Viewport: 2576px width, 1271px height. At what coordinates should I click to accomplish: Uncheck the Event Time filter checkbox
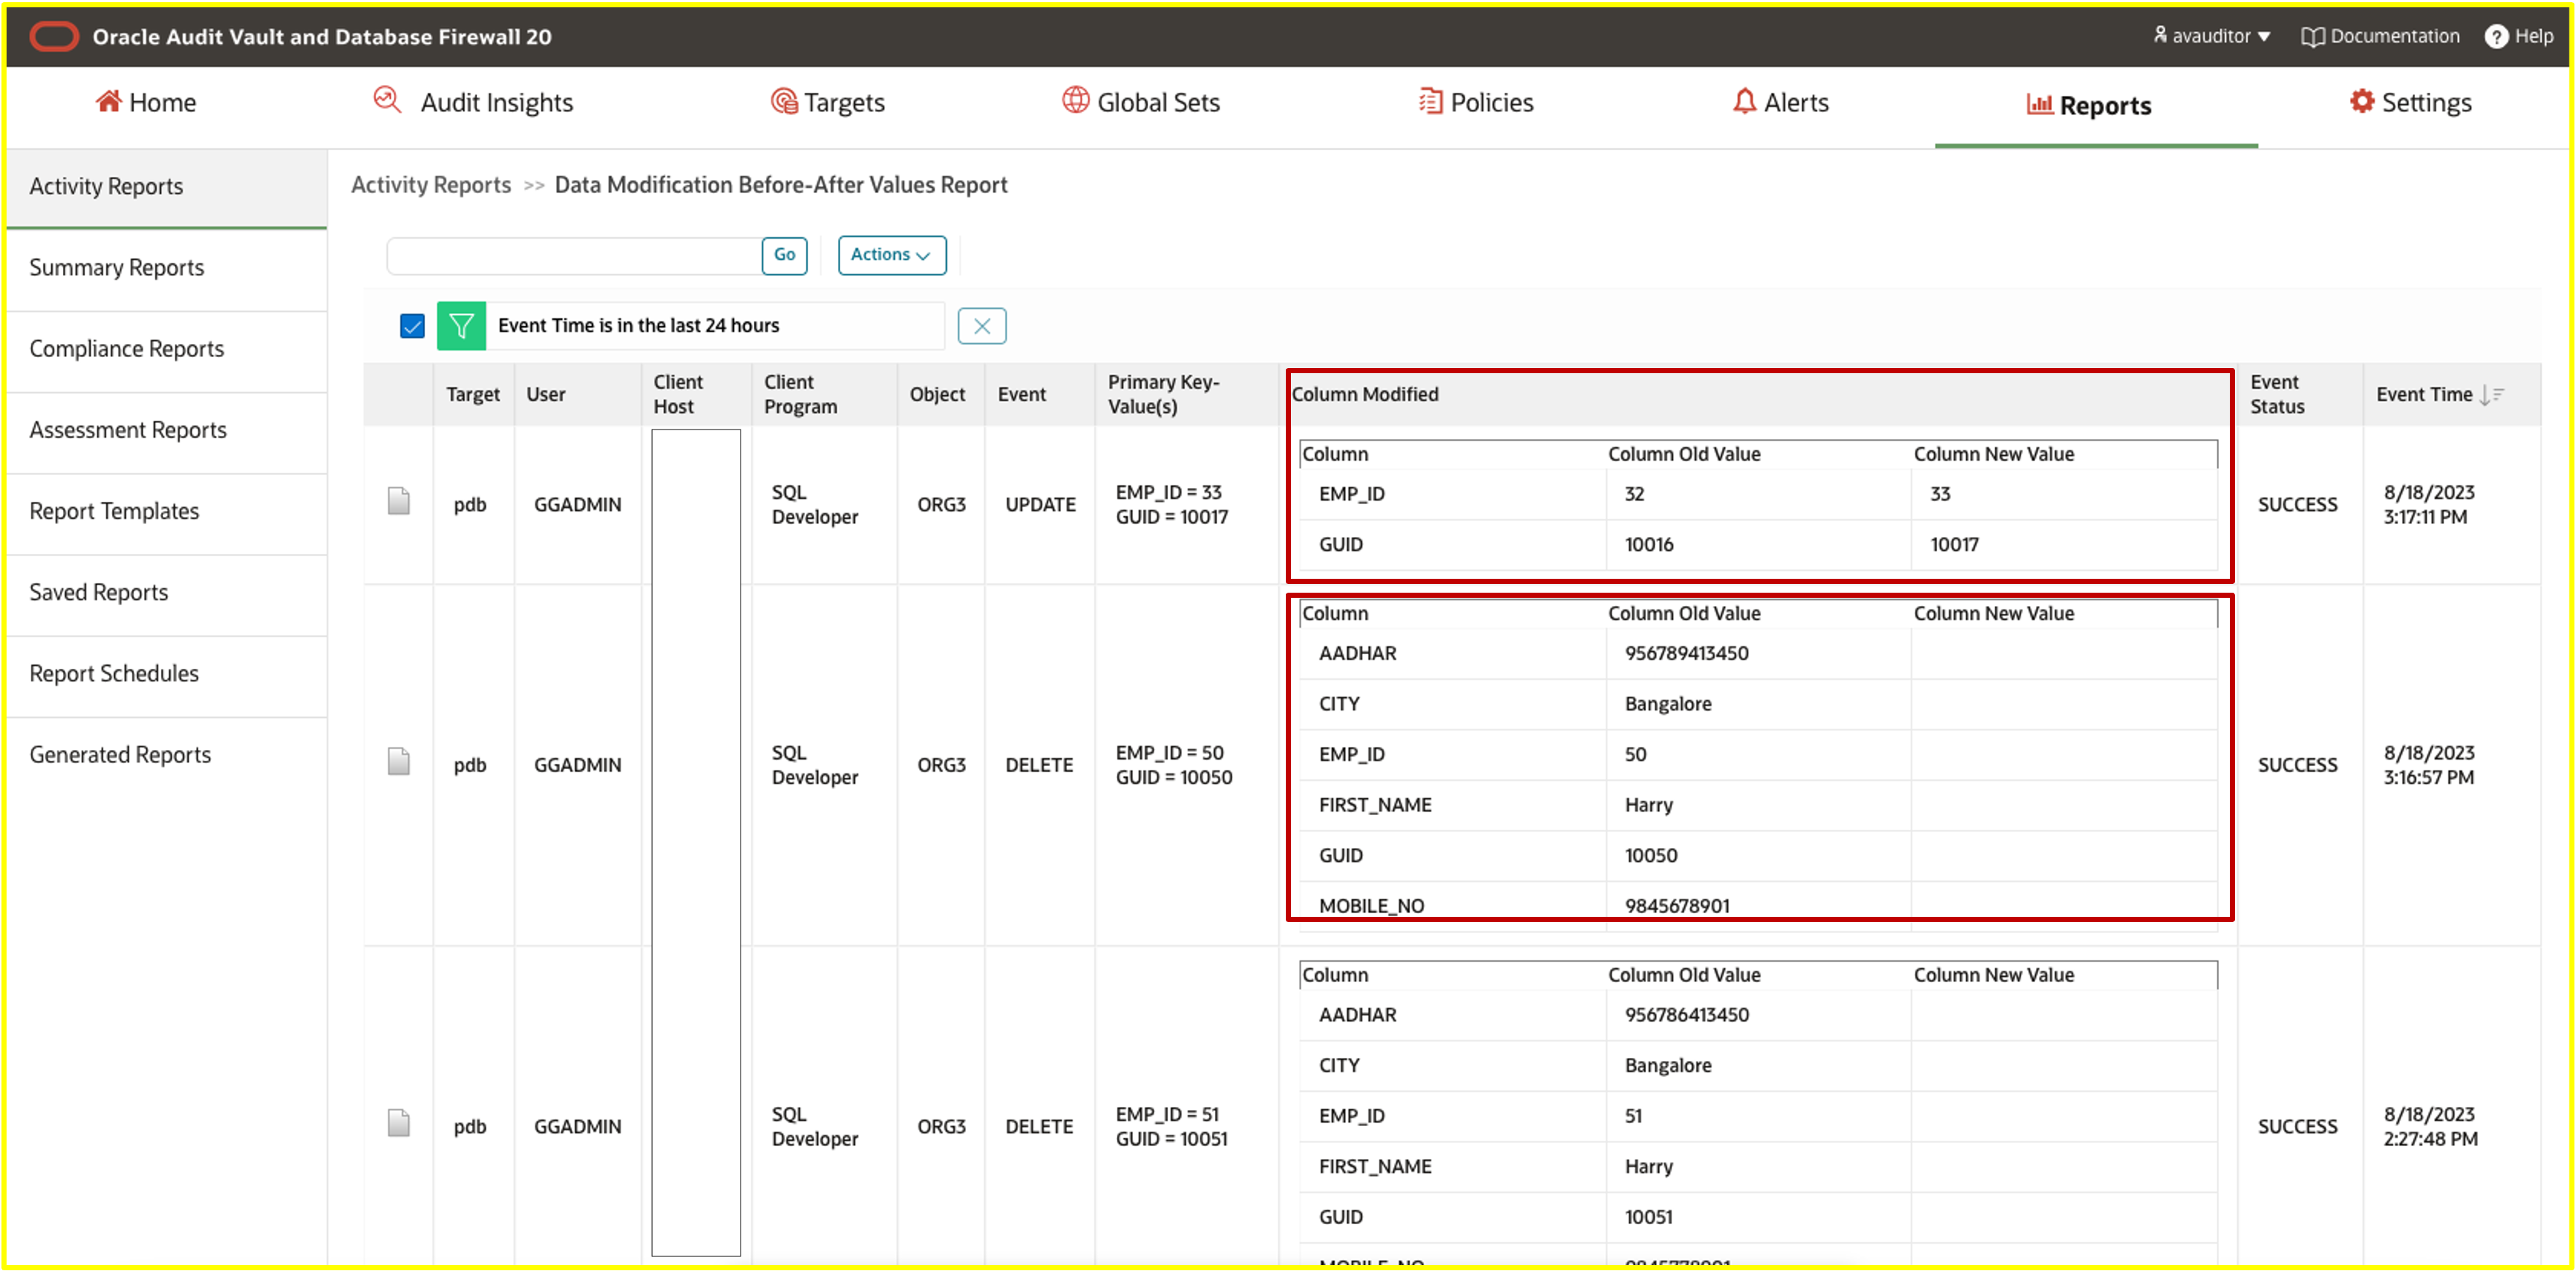click(x=411, y=325)
